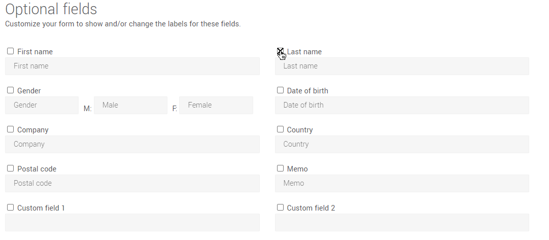The width and height of the screenshot is (549, 240).
Task: Edit the Male label field
Action: pyautogui.click(x=130, y=105)
